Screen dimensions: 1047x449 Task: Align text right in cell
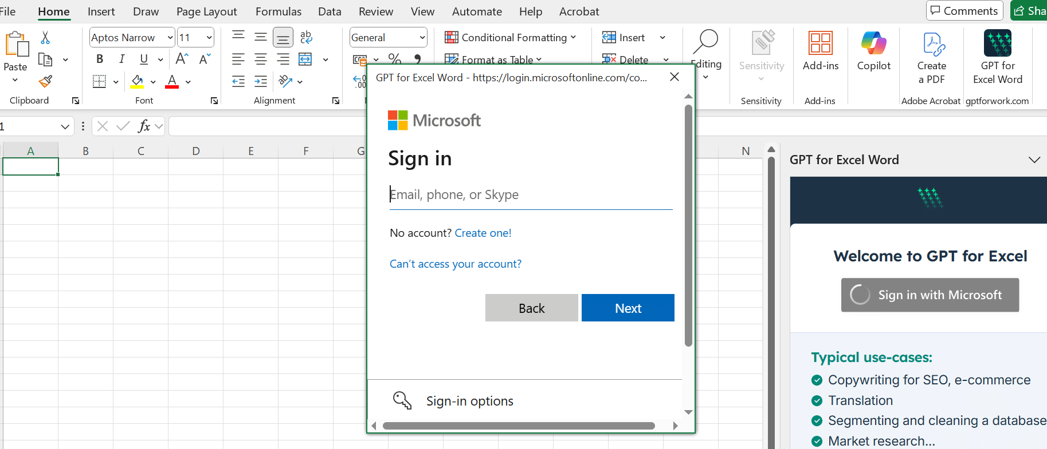[283, 59]
